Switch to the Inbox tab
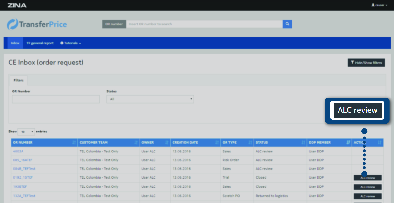 [x=15, y=43]
